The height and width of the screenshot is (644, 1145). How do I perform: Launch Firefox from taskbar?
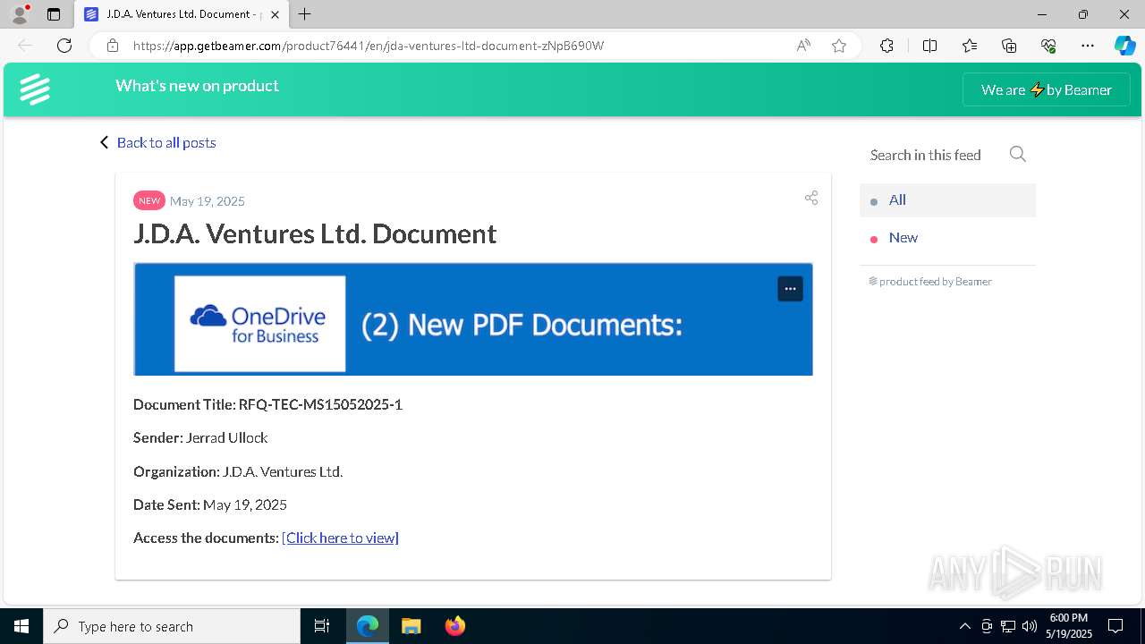pyautogui.click(x=454, y=626)
